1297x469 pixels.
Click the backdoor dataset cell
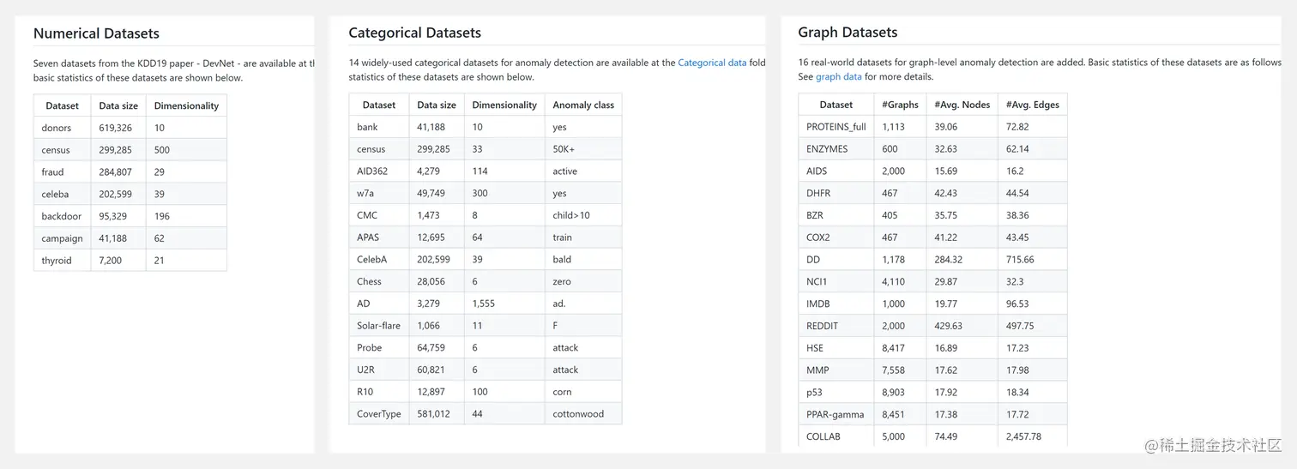tap(62, 216)
